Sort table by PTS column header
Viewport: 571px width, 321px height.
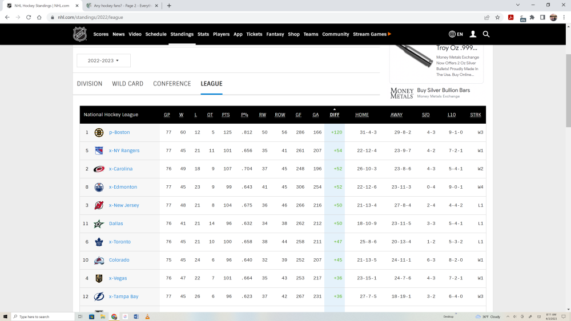click(226, 115)
